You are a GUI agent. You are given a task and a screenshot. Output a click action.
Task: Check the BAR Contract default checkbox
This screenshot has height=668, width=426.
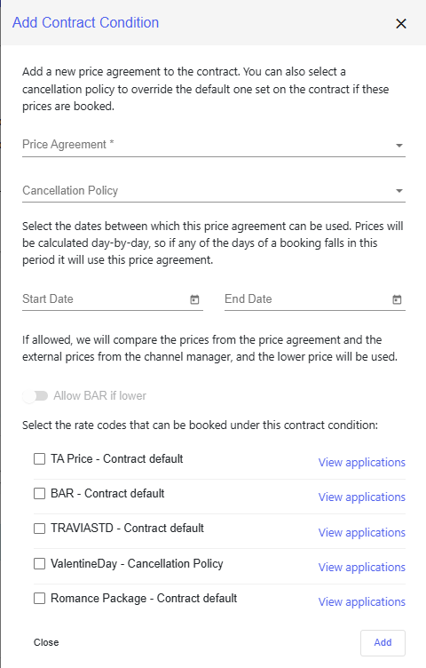click(x=40, y=493)
